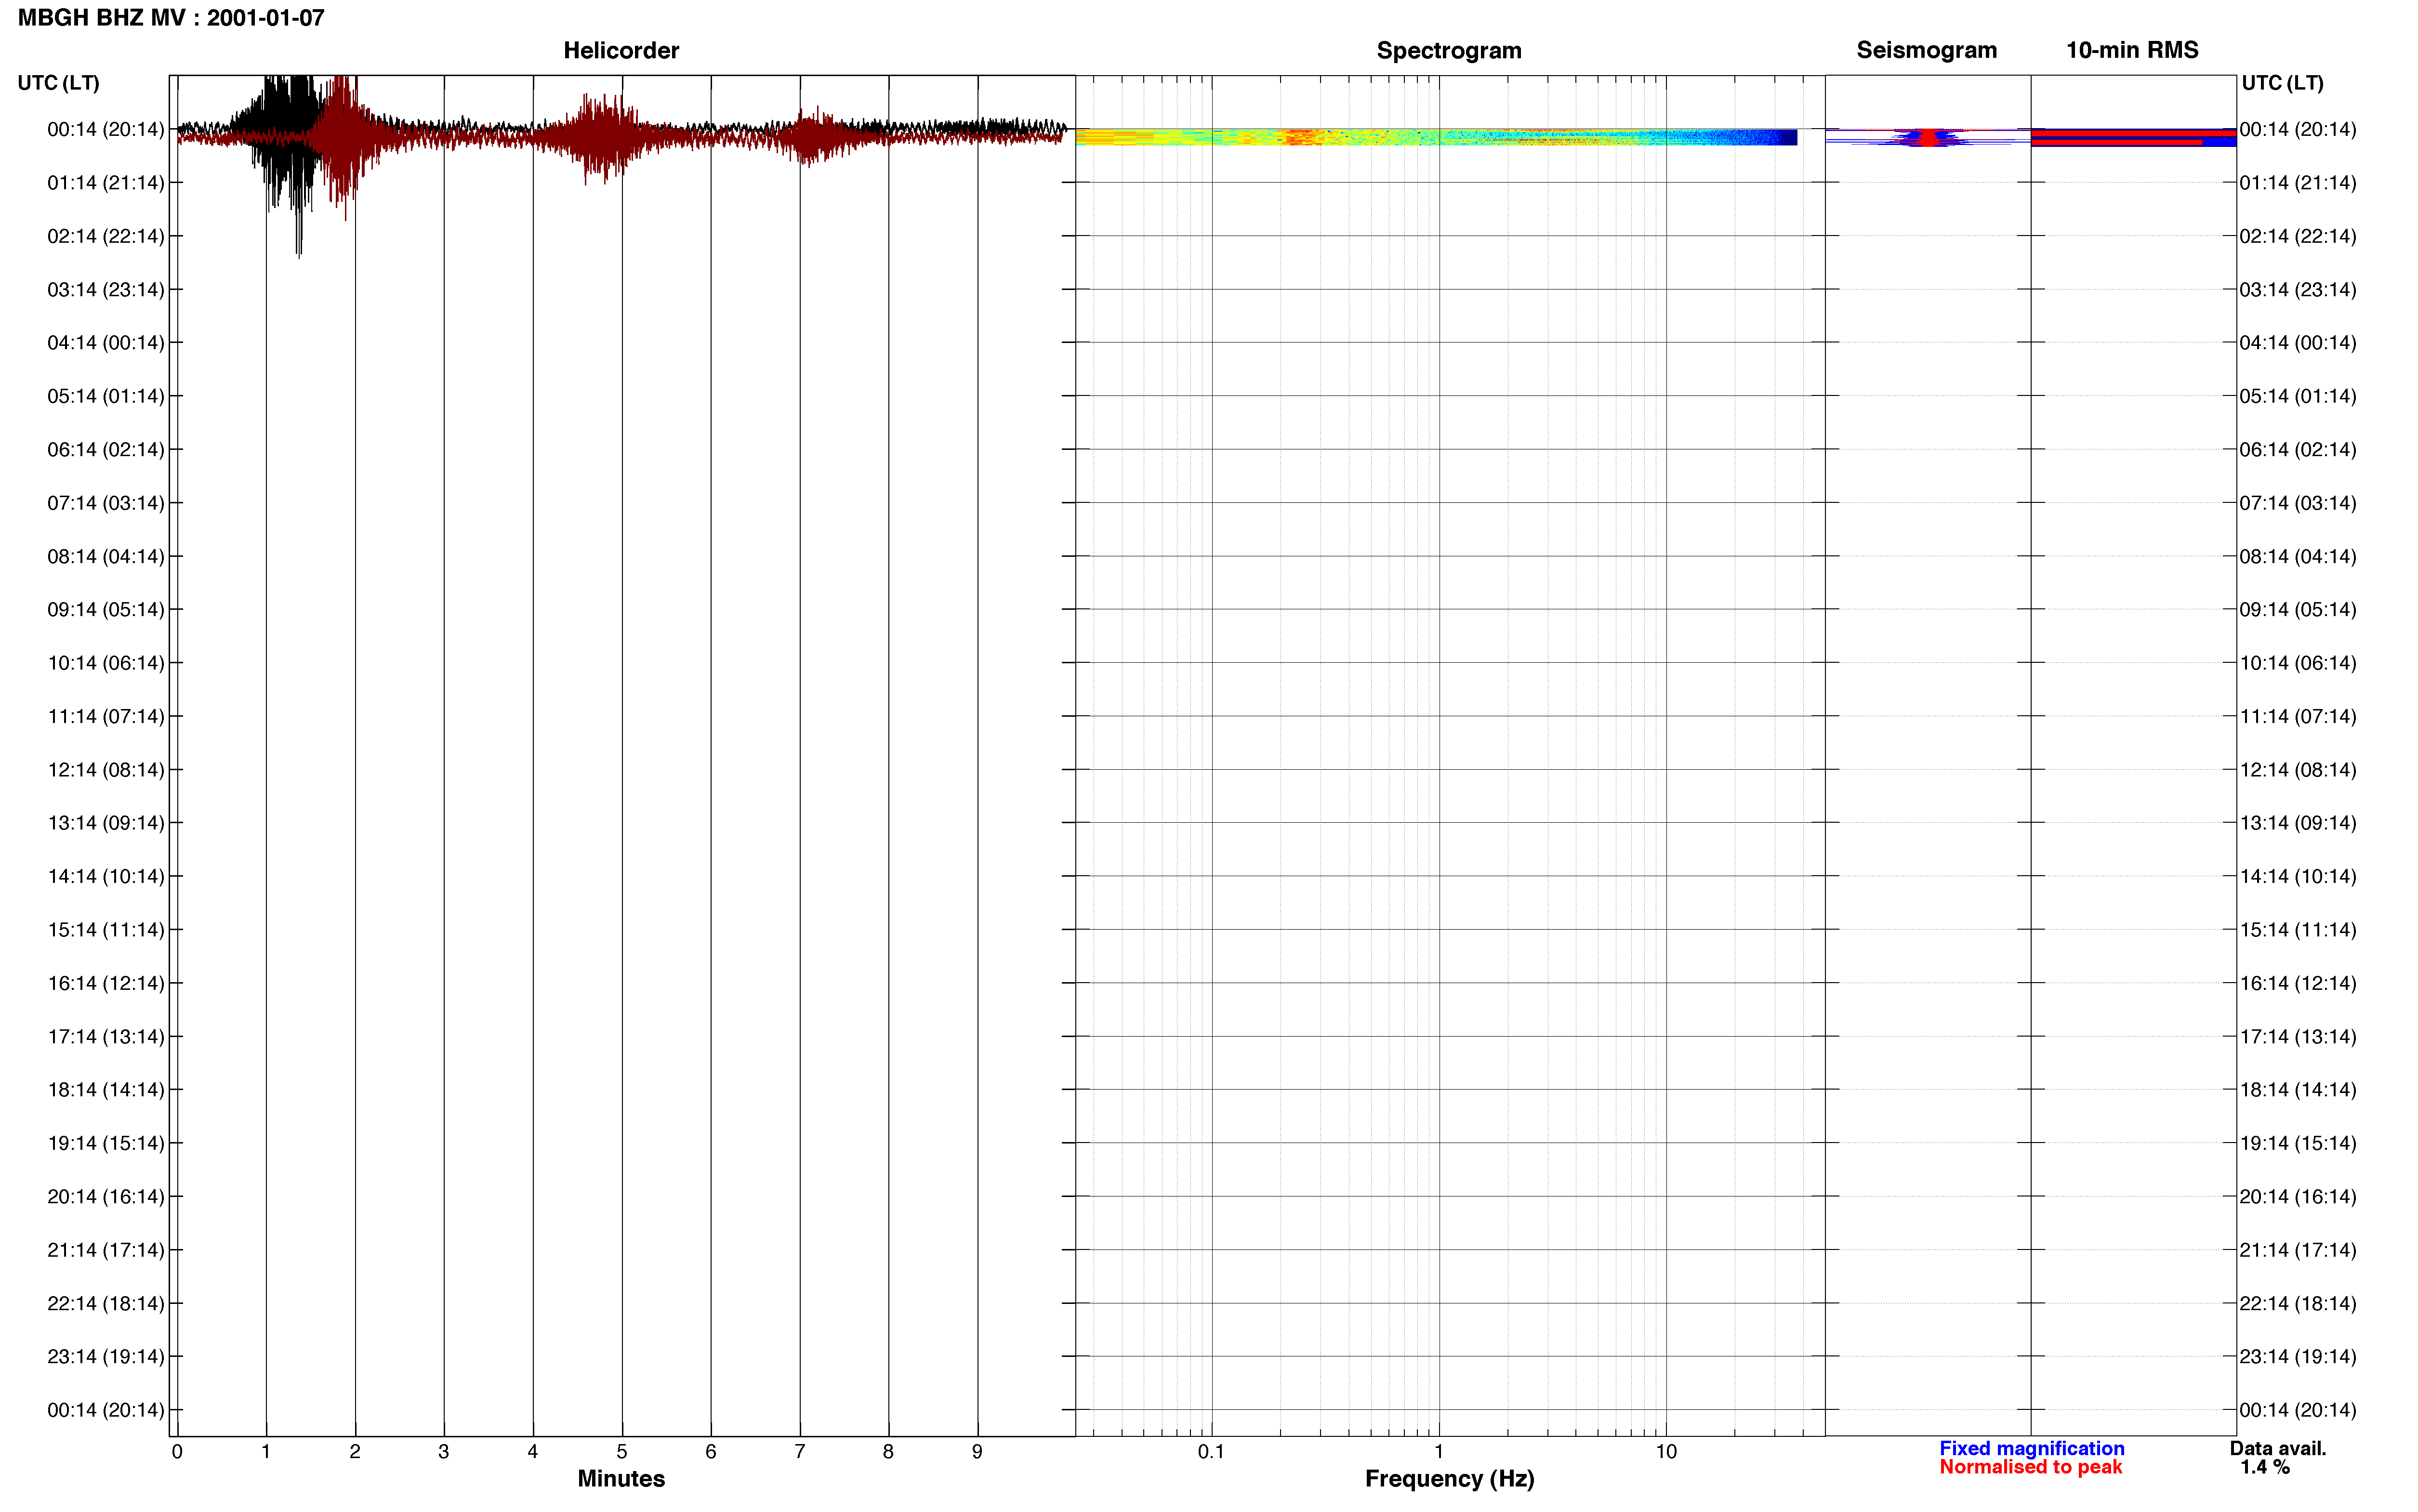Select the Normalised to peak legend entry

tap(2030, 1467)
